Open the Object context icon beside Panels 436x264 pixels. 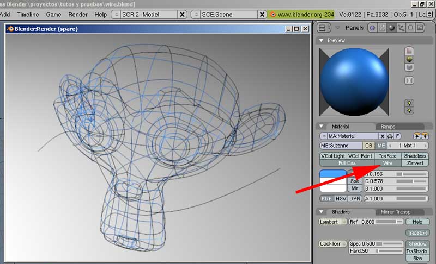[401, 28]
